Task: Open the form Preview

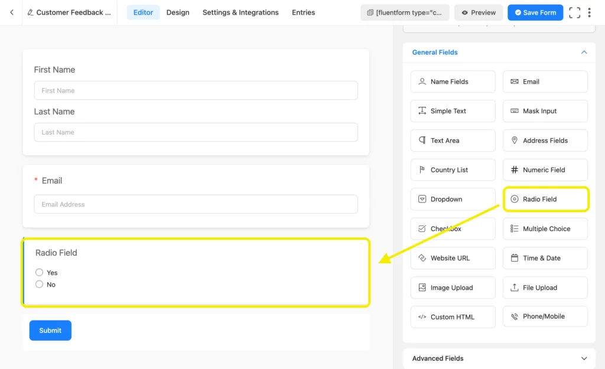Action: click(479, 12)
